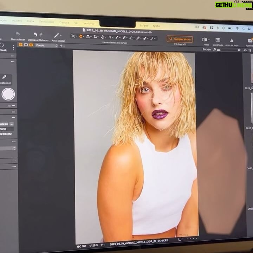The image size is (253, 253).
Task: Toggle Avisos de expo exposure warnings
Action: pyautogui.click(x=232, y=40)
